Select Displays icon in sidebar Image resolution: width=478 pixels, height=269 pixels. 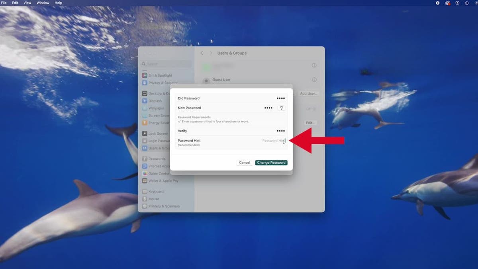[x=145, y=101]
